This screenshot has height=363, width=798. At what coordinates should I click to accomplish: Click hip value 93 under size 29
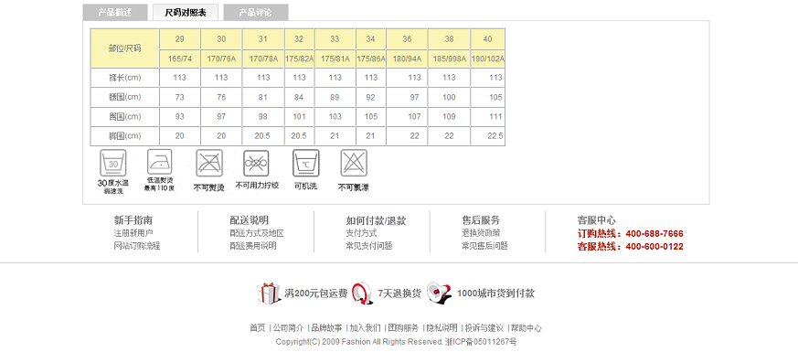tap(180, 117)
